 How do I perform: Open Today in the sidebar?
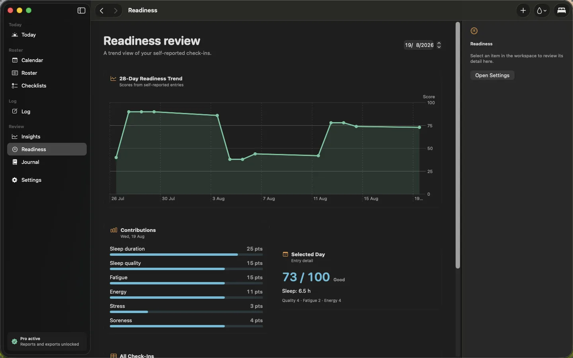pos(47,35)
